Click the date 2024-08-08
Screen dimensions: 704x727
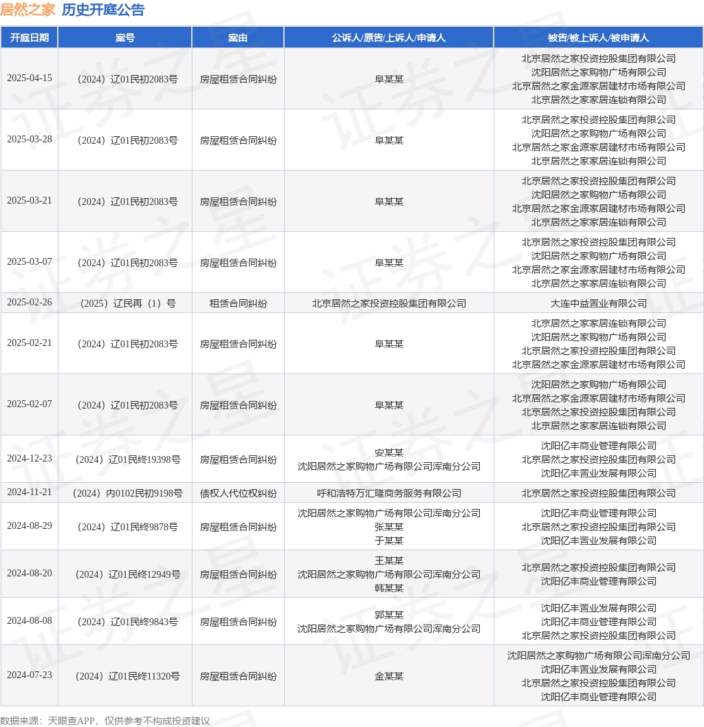(29, 620)
